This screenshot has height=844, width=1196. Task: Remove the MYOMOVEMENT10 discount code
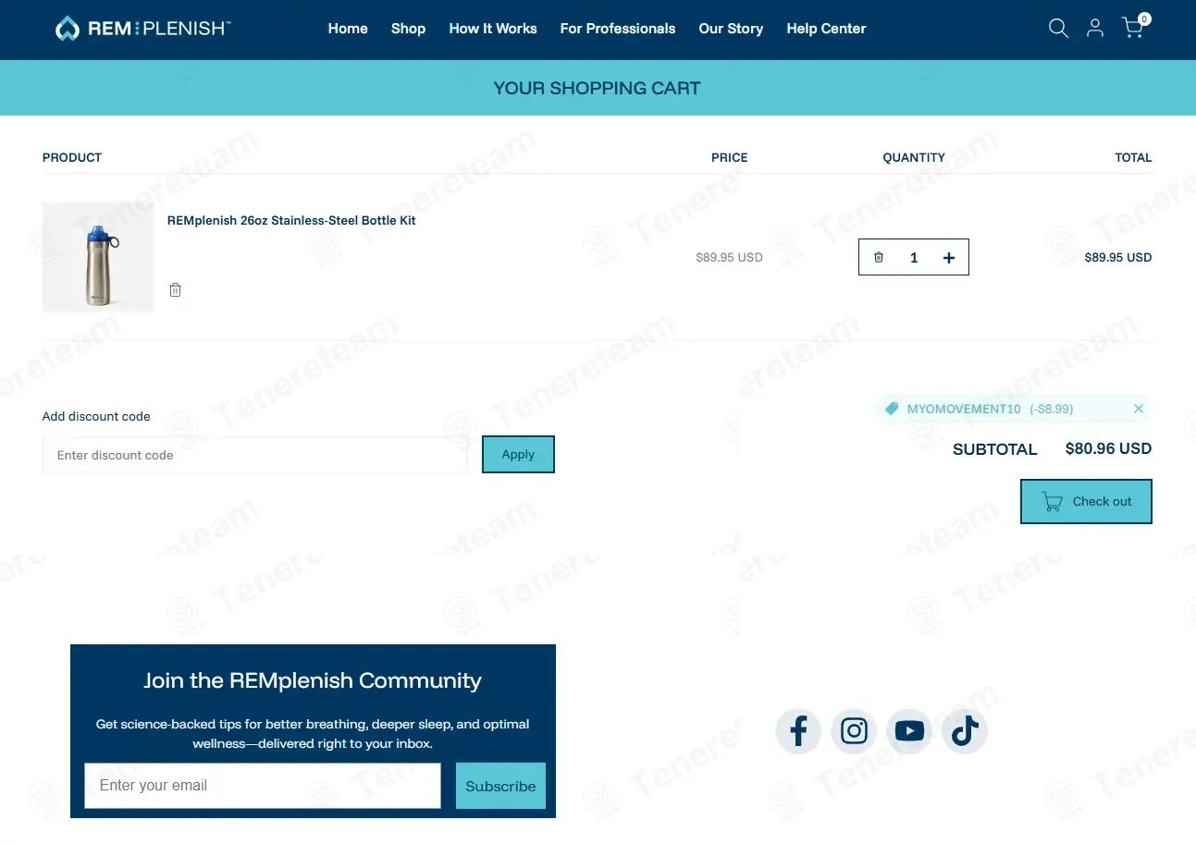point(1139,409)
